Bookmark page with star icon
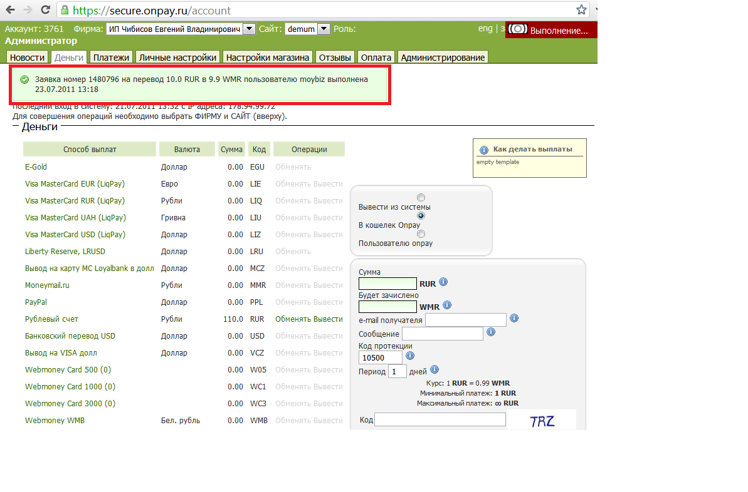This screenshot has height=492, width=748. click(x=581, y=10)
